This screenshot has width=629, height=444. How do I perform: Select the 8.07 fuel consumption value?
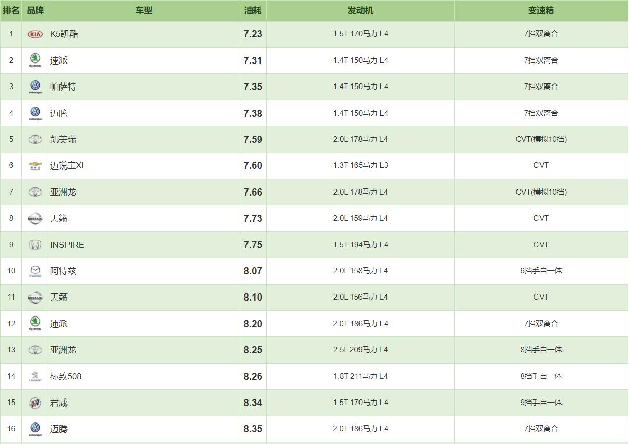253,271
